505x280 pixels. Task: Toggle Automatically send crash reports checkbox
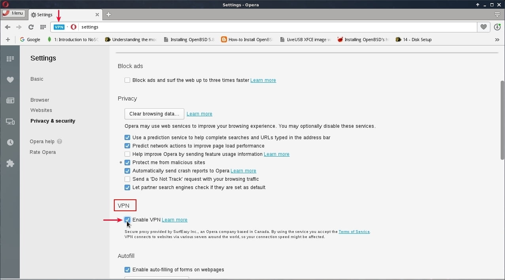coord(127,171)
